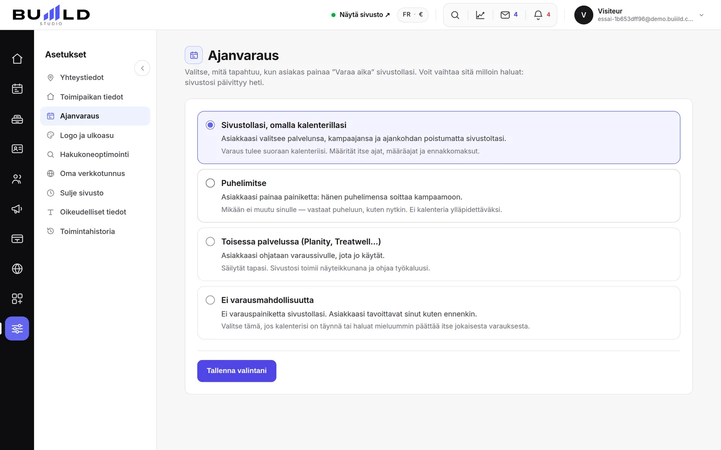The width and height of the screenshot is (721, 450).
Task: Open Logo ja ulkoasu settings
Action: pos(95,135)
